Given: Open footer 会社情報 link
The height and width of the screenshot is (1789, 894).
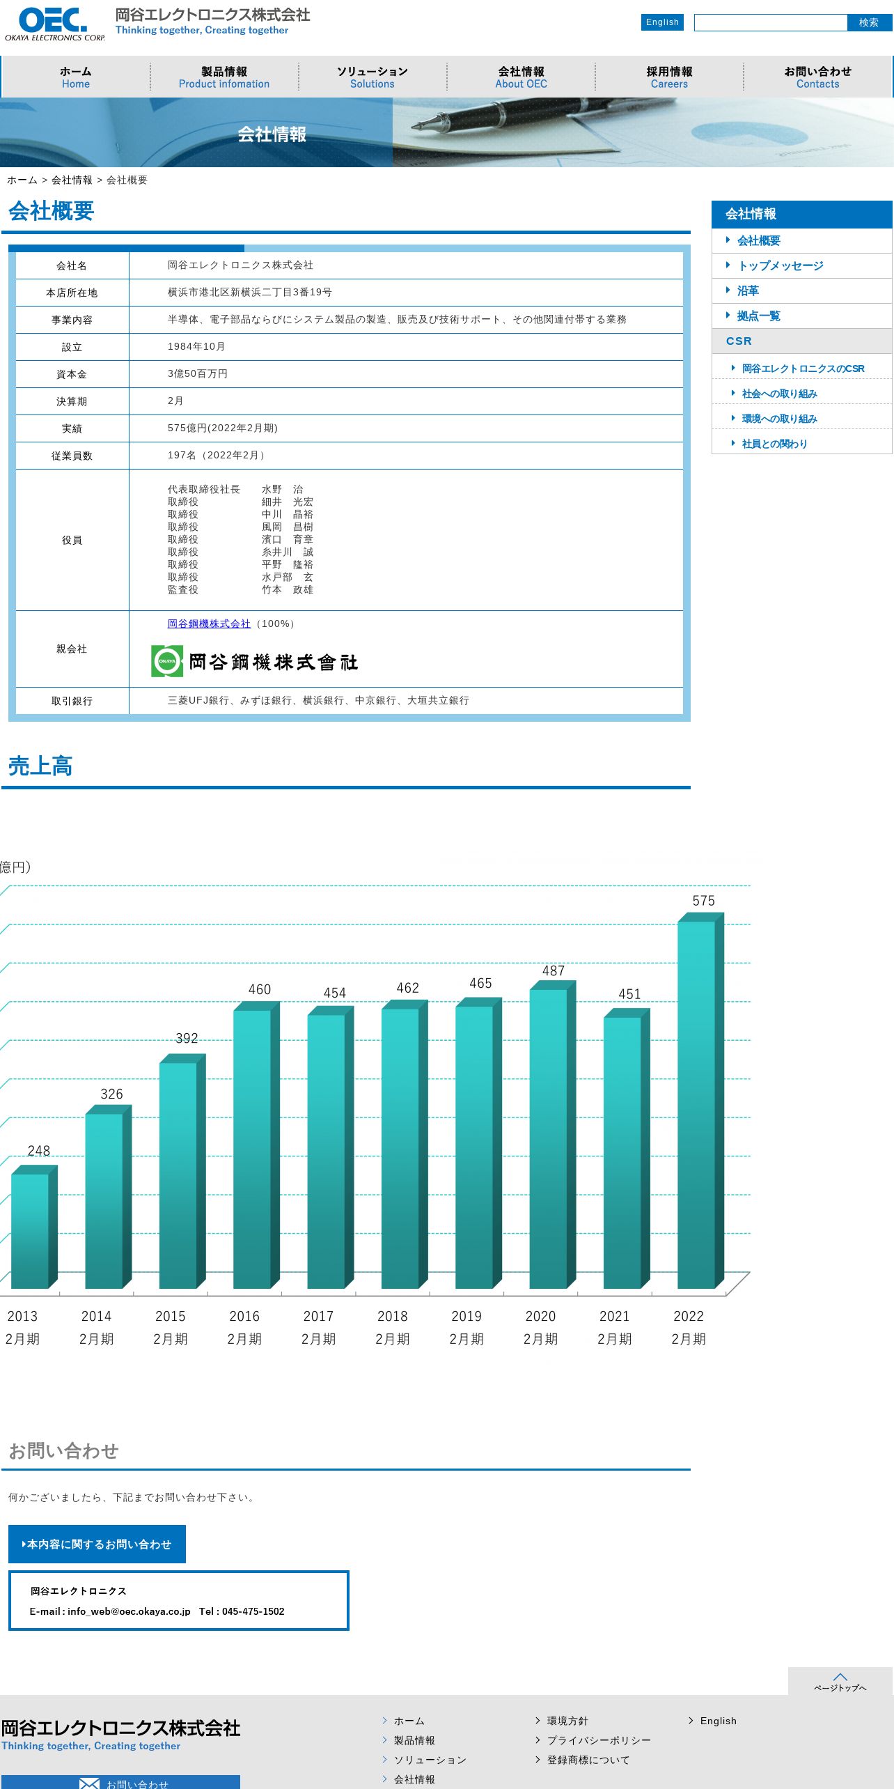Looking at the screenshot, I should click(414, 1779).
